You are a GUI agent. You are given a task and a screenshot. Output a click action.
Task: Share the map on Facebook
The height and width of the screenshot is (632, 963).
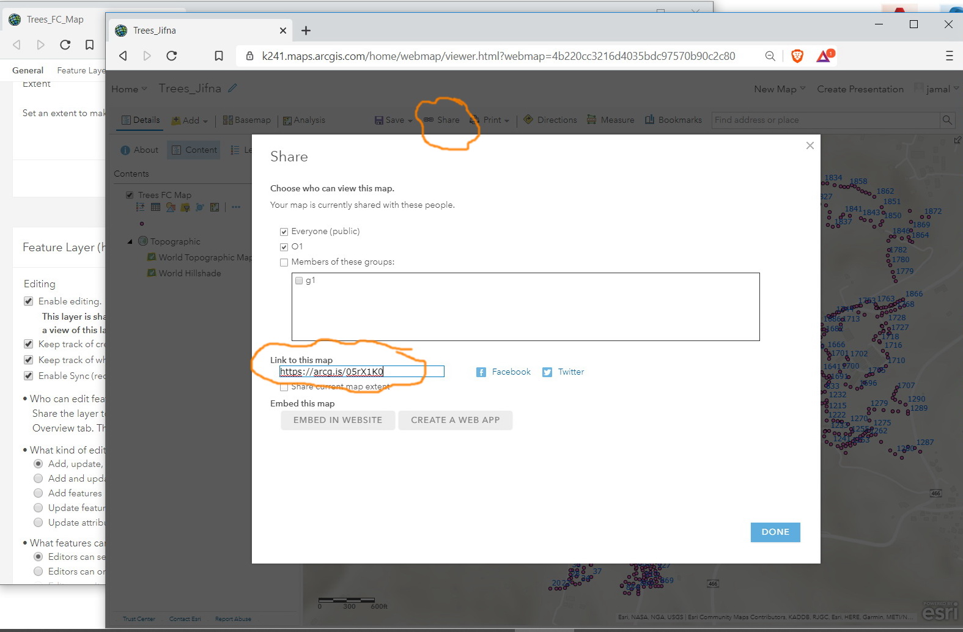click(504, 372)
